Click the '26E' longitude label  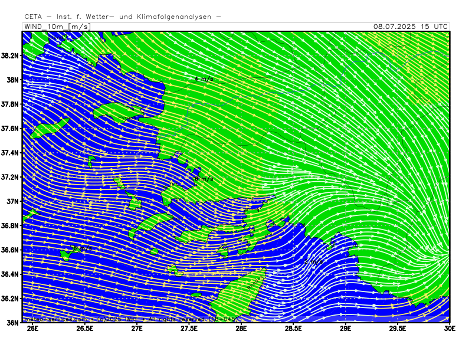click(x=32, y=329)
